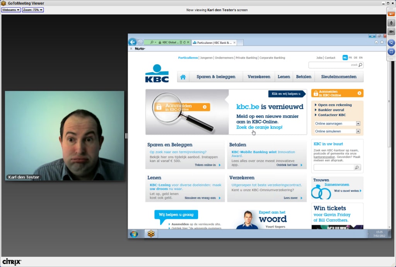Click the browser forward arrow button
The width and height of the screenshot is (396, 267).
click(x=140, y=42)
